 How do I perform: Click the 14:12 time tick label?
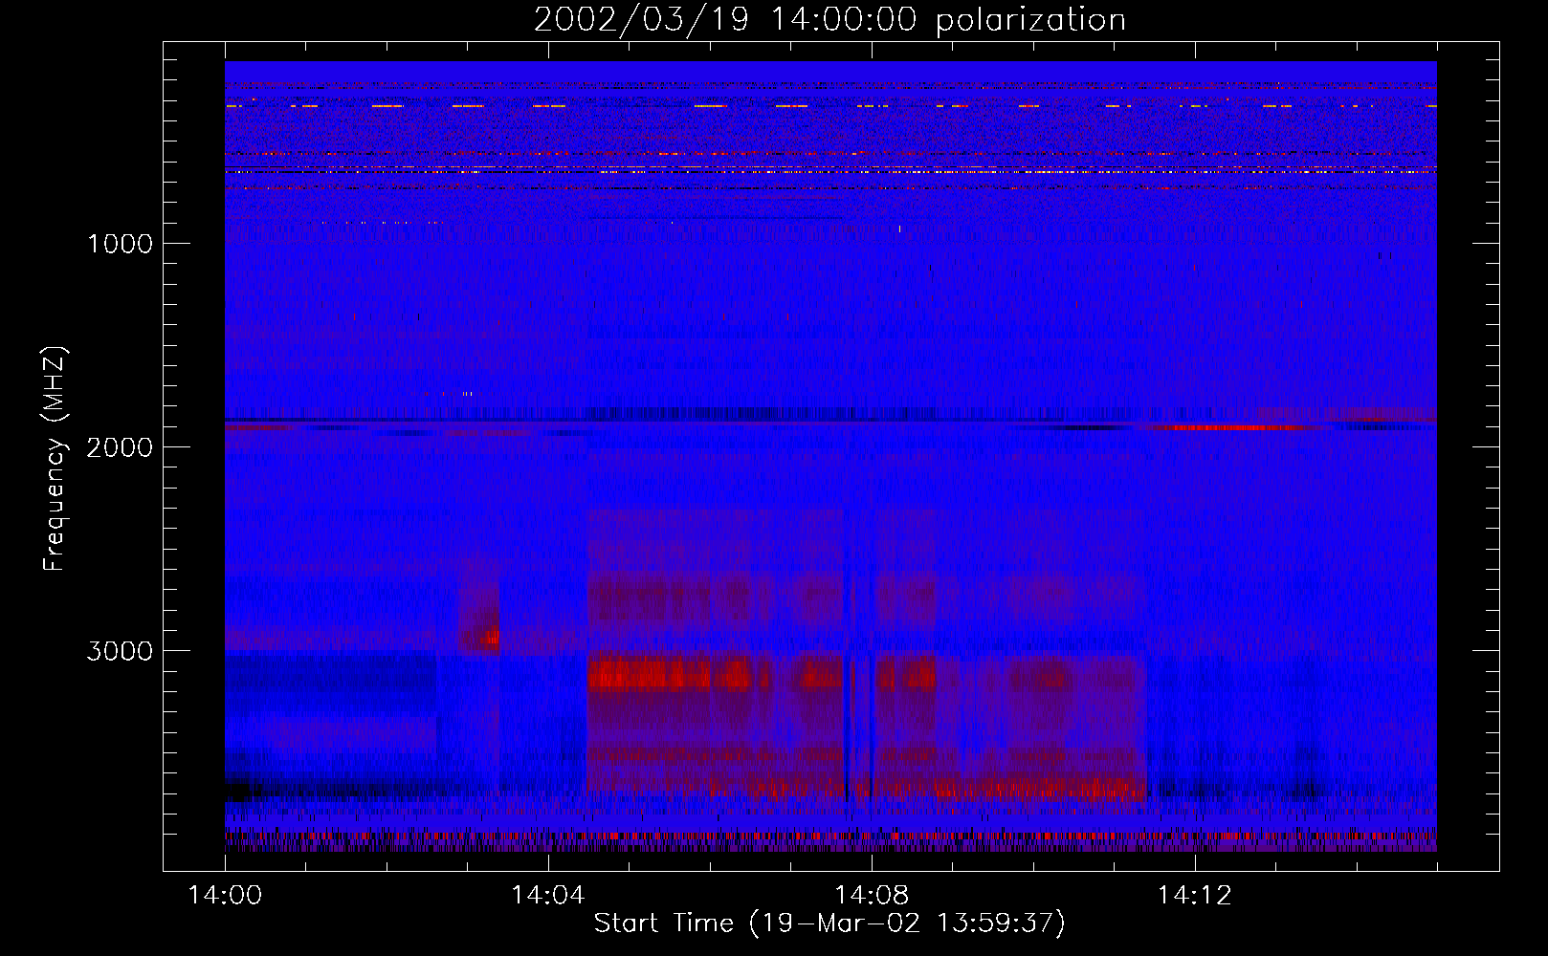1195,896
